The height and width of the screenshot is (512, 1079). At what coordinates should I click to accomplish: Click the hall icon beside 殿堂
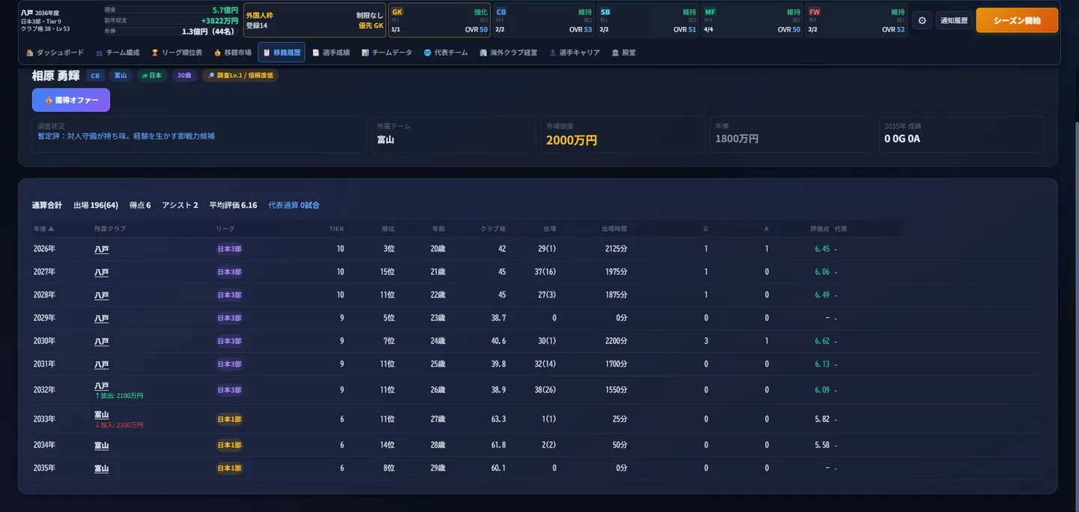pos(615,52)
